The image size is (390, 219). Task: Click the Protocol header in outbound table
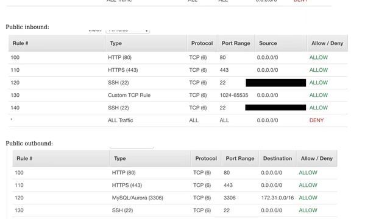(206, 158)
